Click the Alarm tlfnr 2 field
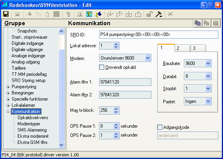 point(125,95)
